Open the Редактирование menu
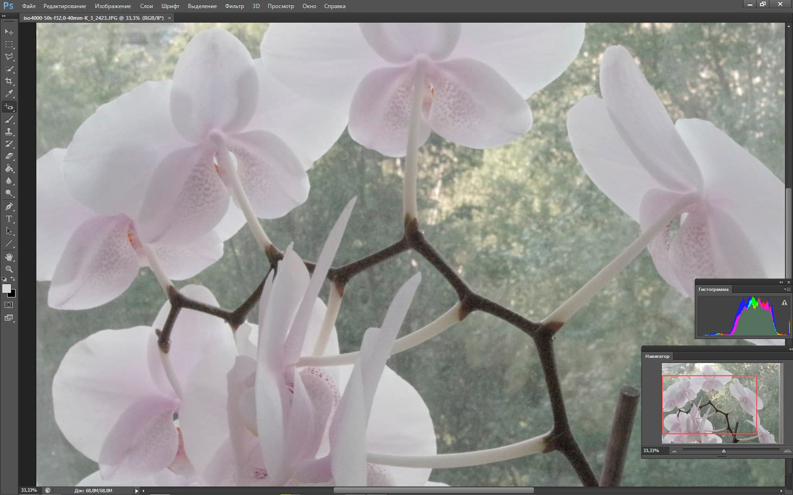 tap(65, 6)
